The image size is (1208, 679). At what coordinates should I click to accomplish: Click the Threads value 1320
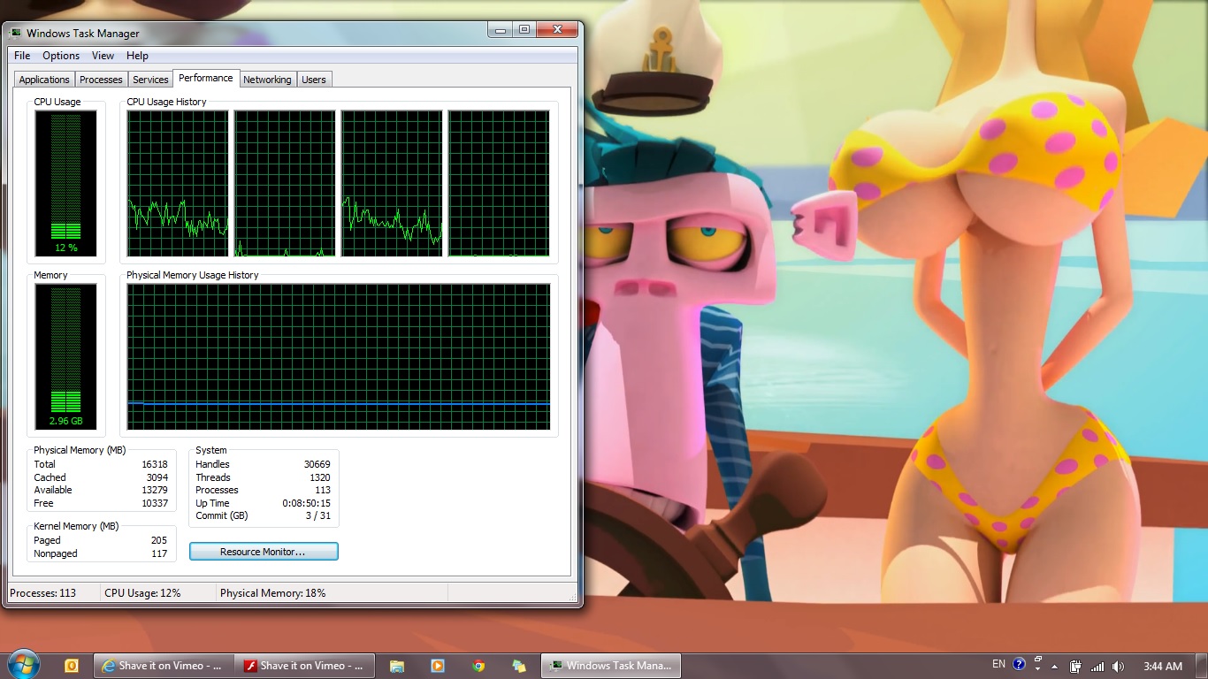[x=320, y=477]
